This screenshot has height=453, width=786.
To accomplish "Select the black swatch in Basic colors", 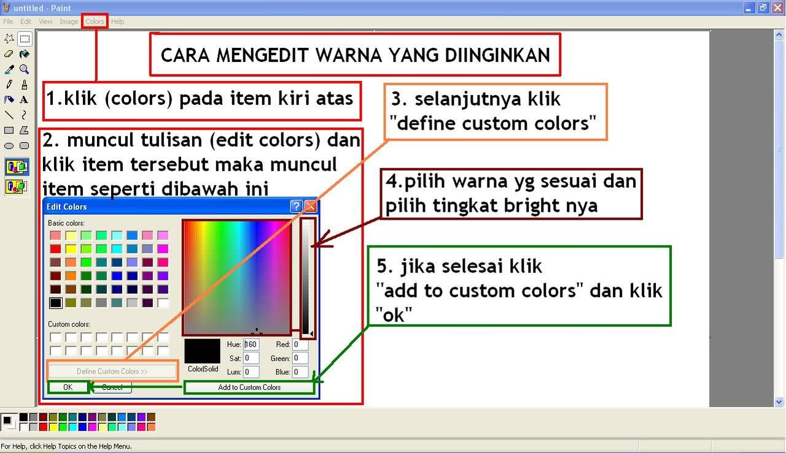I will coord(55,303).
